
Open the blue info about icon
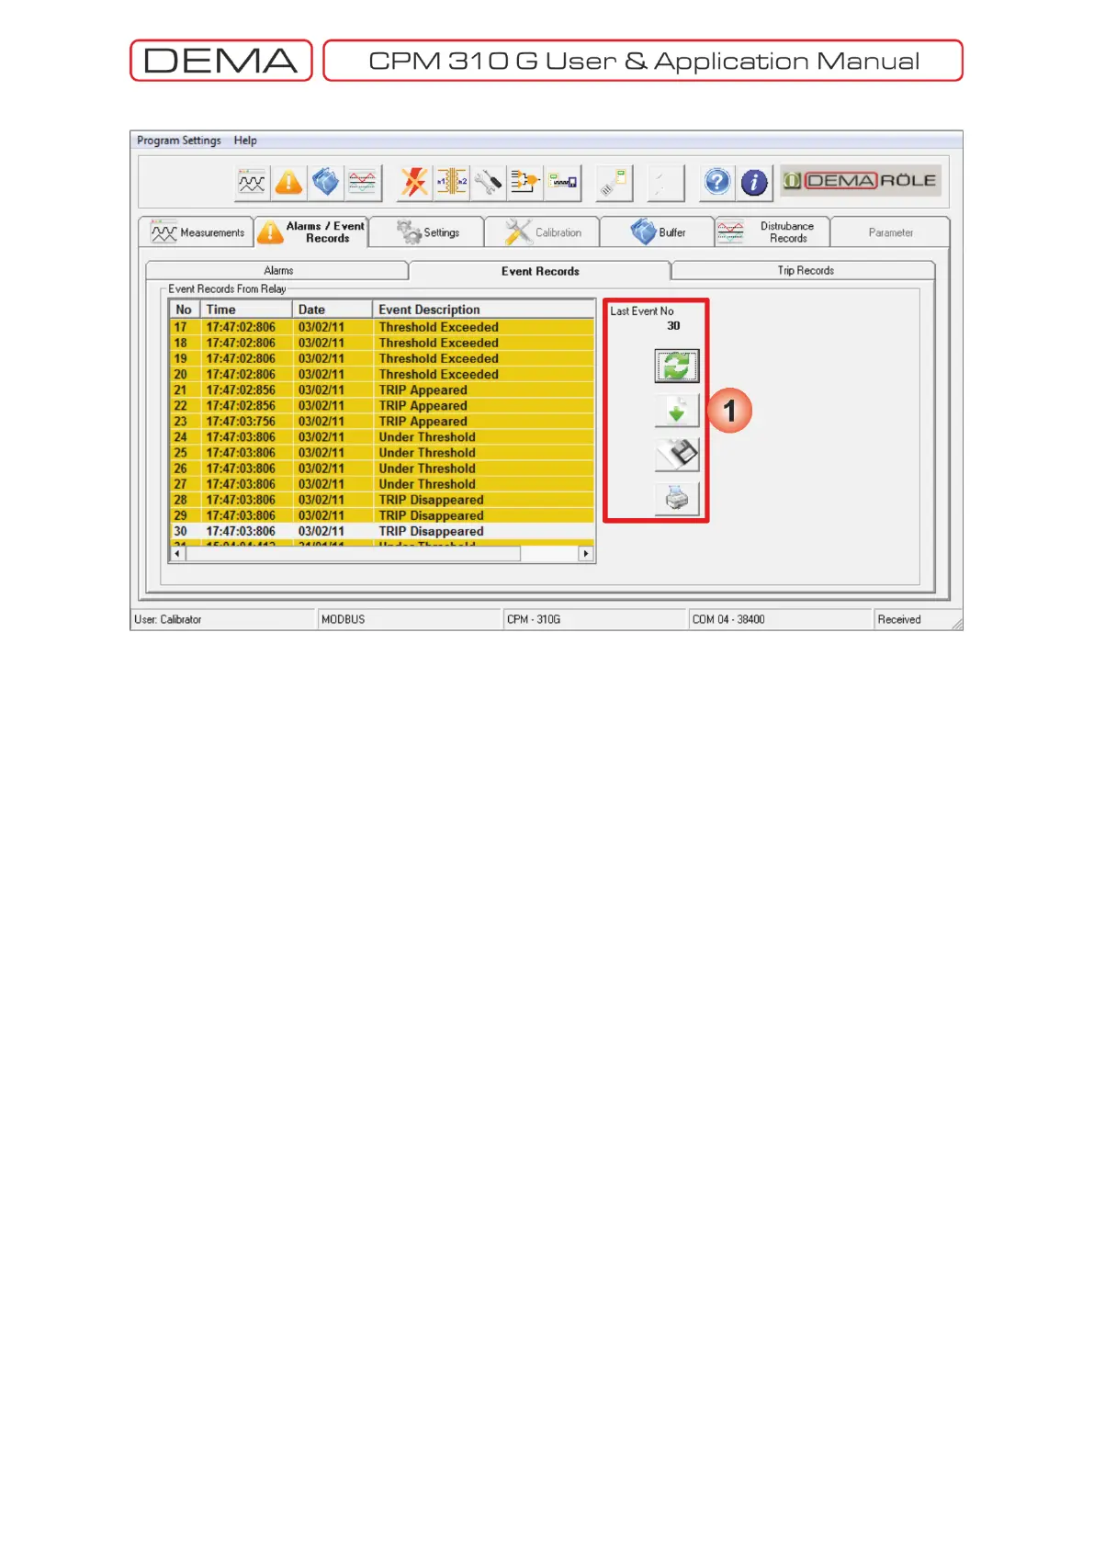coord(754,182)
